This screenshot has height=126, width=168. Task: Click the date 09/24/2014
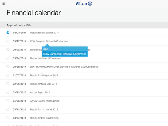[19, 58]
